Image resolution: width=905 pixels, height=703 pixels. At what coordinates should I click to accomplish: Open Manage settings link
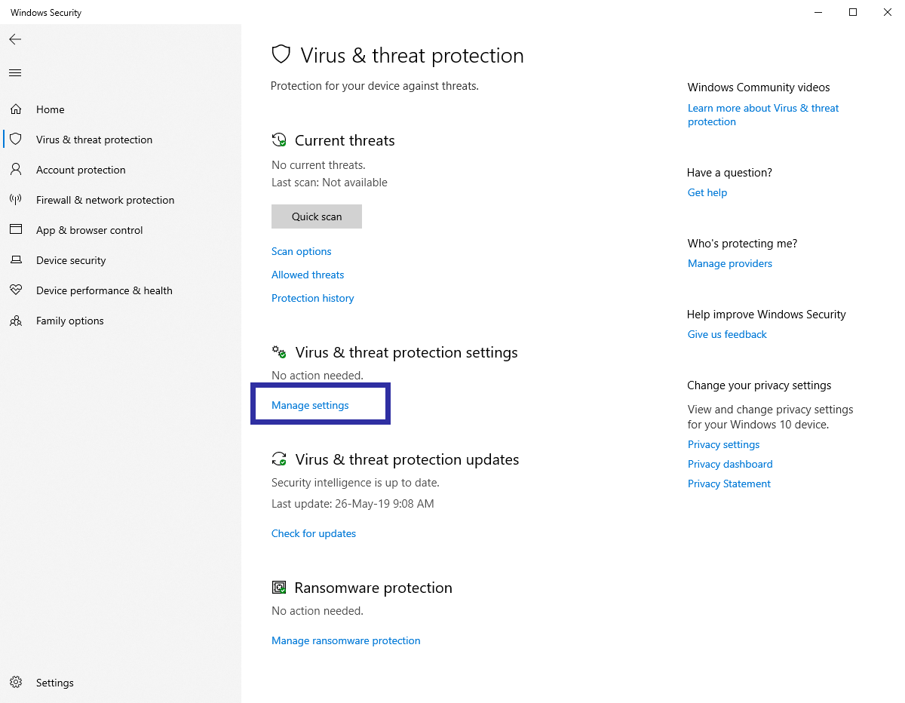[310, 405]
